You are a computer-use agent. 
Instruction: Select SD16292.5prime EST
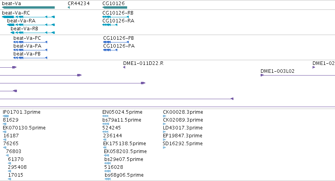[x=164, y=148]
